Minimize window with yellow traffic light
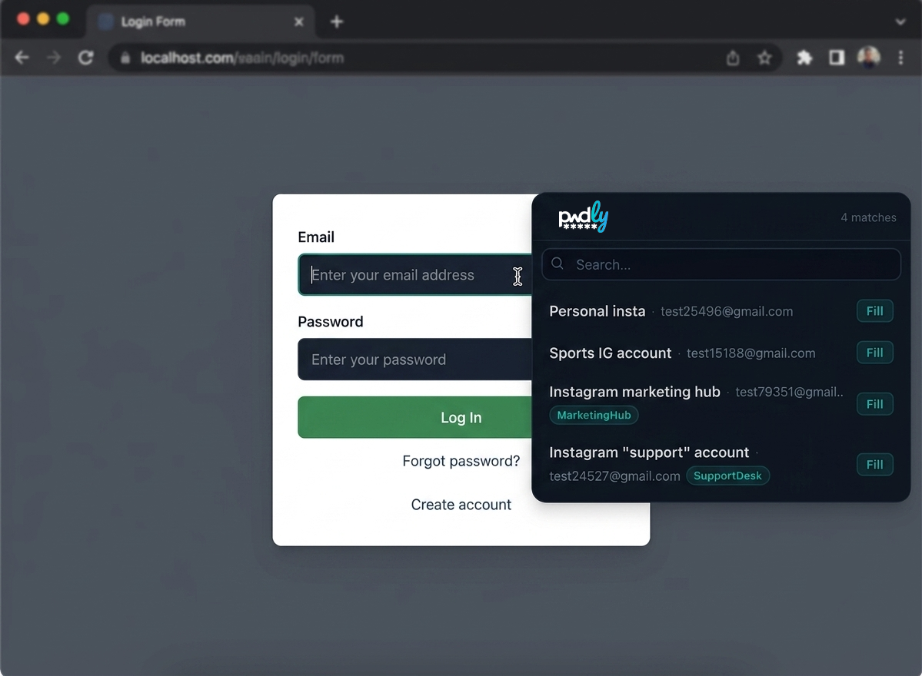This screenshot has width=922, height=676. 43,18
